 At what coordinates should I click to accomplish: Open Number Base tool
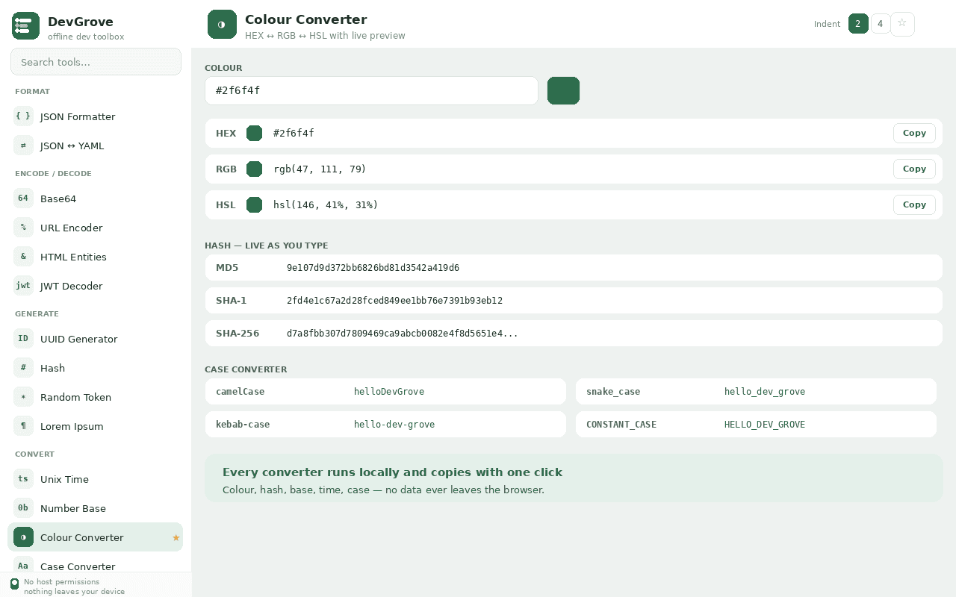[x=95, y=508]
